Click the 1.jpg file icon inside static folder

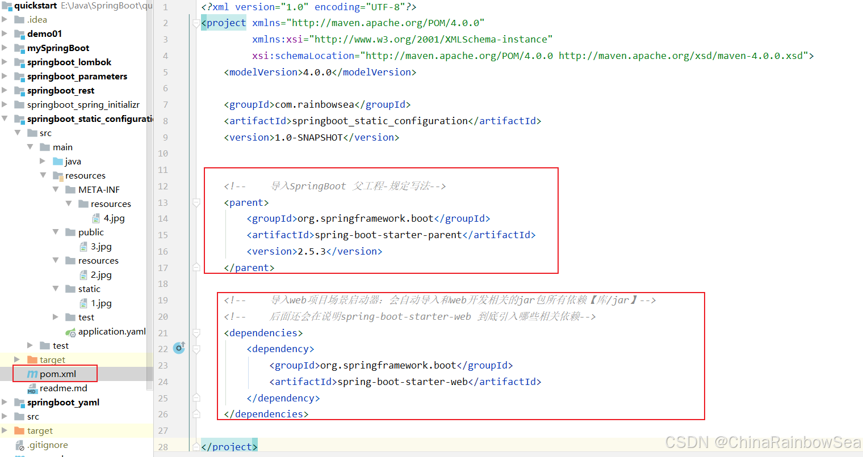click(x=83, y=303)
